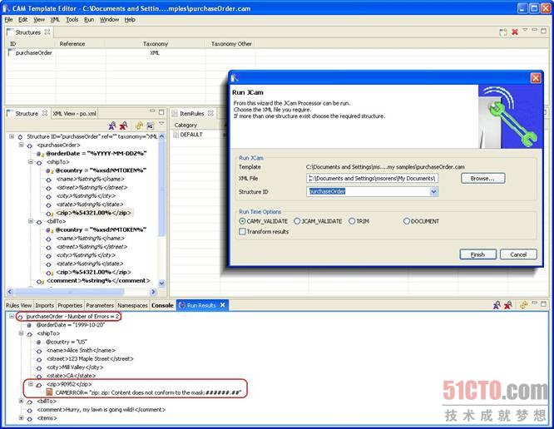Open the Structure panel view menu arrow
The height and width of the screenshot is (429, 554).
161,124
